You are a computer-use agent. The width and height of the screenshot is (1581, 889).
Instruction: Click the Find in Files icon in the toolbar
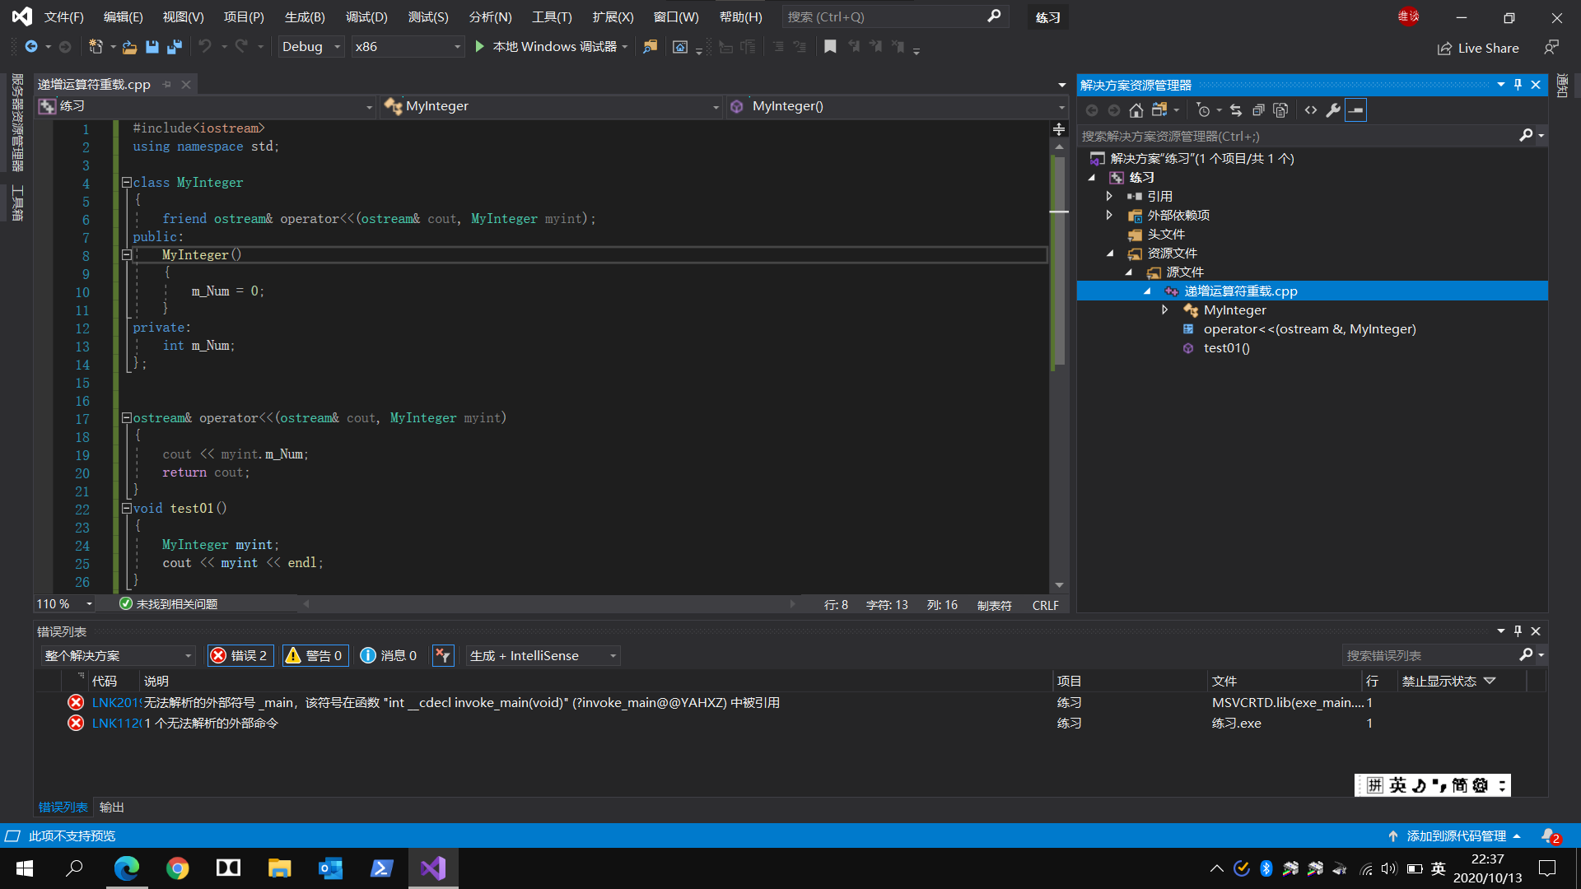(x=651, y=47)
